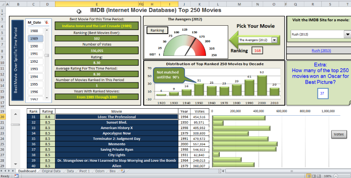Switch to Normal view in status bar
The image size is (351, 178).
point(309,176)
